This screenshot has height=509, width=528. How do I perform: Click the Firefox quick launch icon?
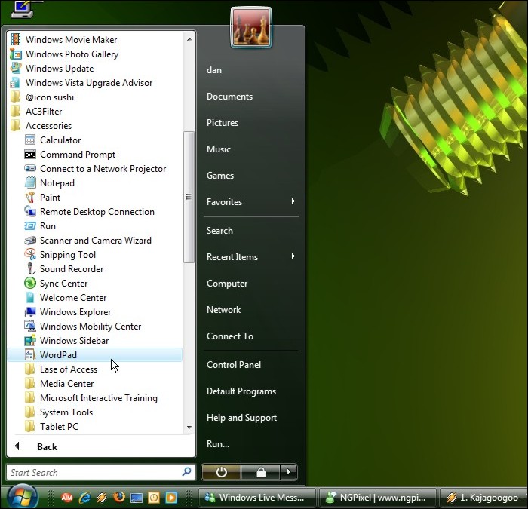tap(119, 498)
